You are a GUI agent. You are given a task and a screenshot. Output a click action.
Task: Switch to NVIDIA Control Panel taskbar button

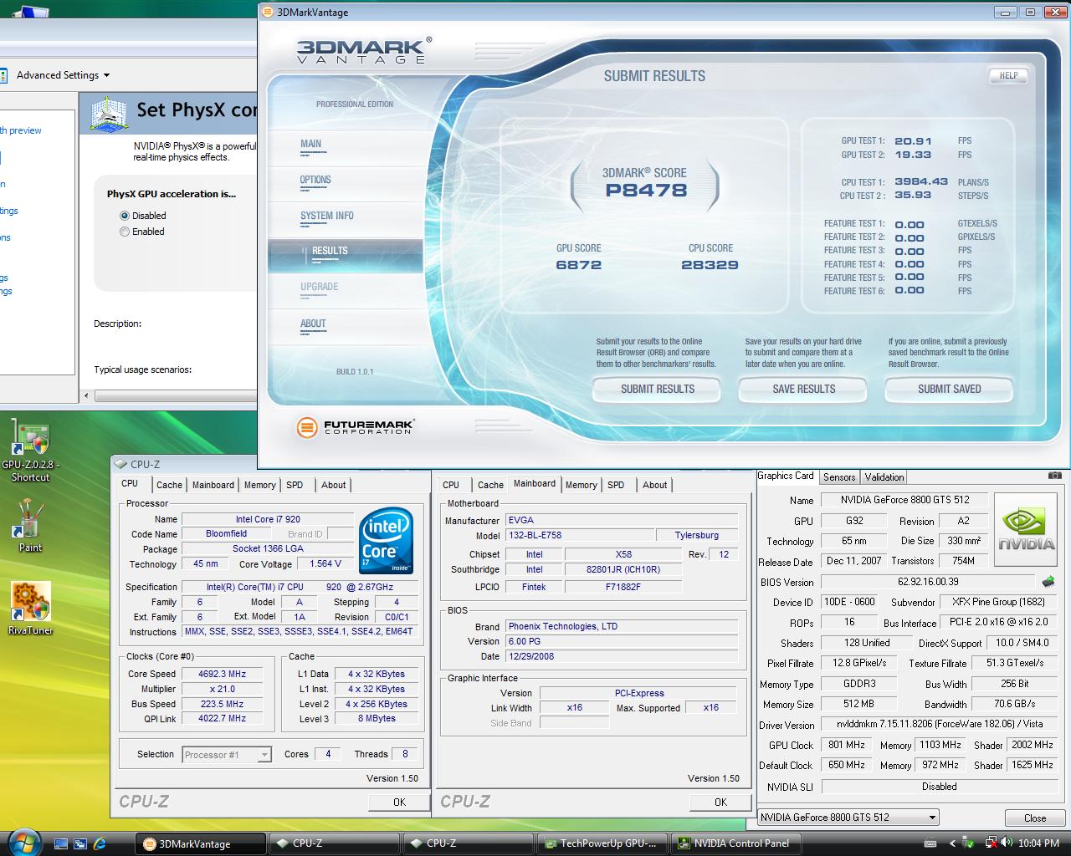pyautogui.click(x=736, y=843)
